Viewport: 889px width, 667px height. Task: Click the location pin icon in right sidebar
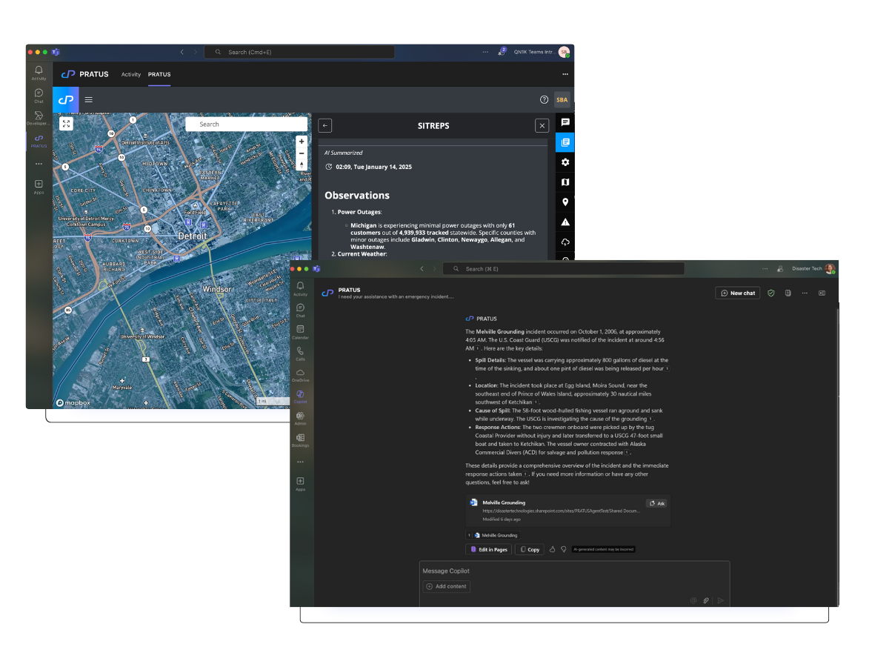click(565, 202)
